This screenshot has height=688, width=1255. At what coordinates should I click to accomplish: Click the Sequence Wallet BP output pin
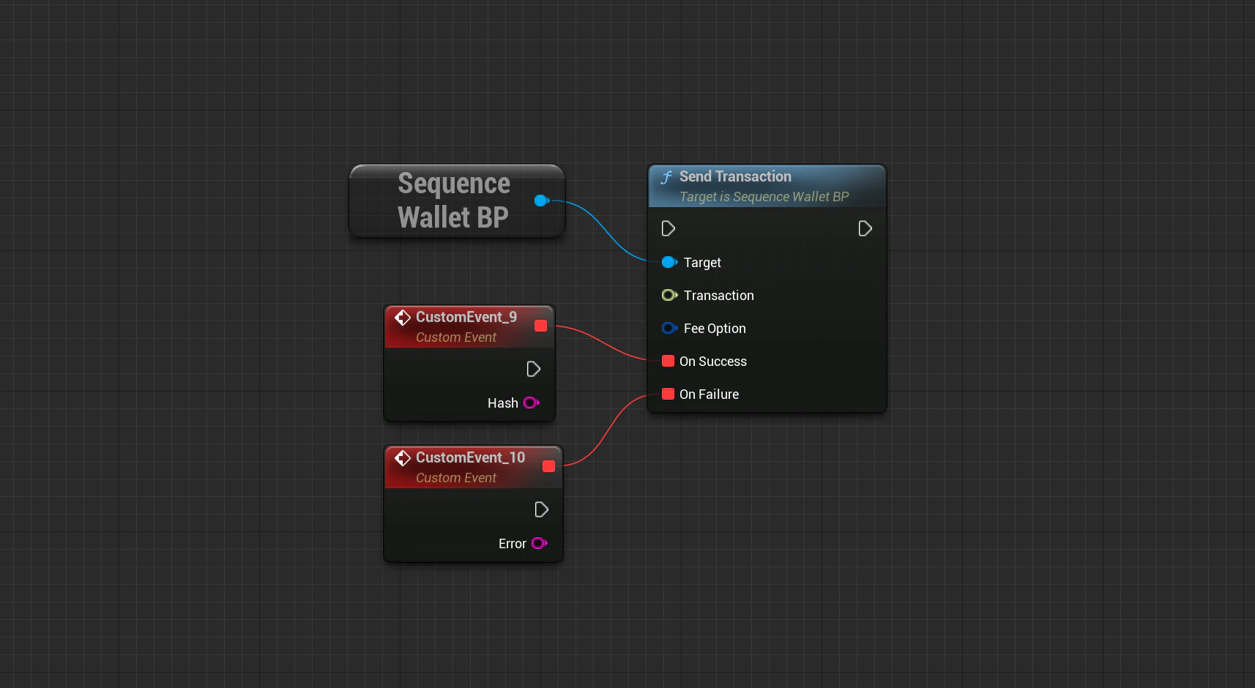542,201
